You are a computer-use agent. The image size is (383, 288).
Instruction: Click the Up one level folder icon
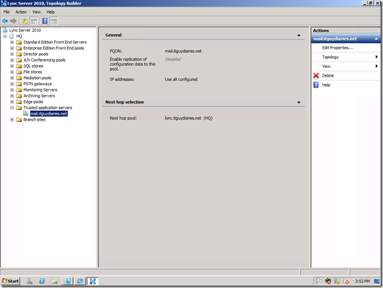[x=25, y=21]
